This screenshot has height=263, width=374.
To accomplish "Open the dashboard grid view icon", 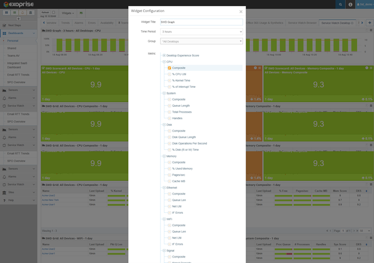I will (7, 13).
